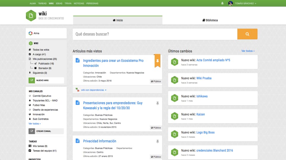286x160 pixels.
Task: Click the Público badge on Presentaciones article
Action: click(x=156, y=128)
